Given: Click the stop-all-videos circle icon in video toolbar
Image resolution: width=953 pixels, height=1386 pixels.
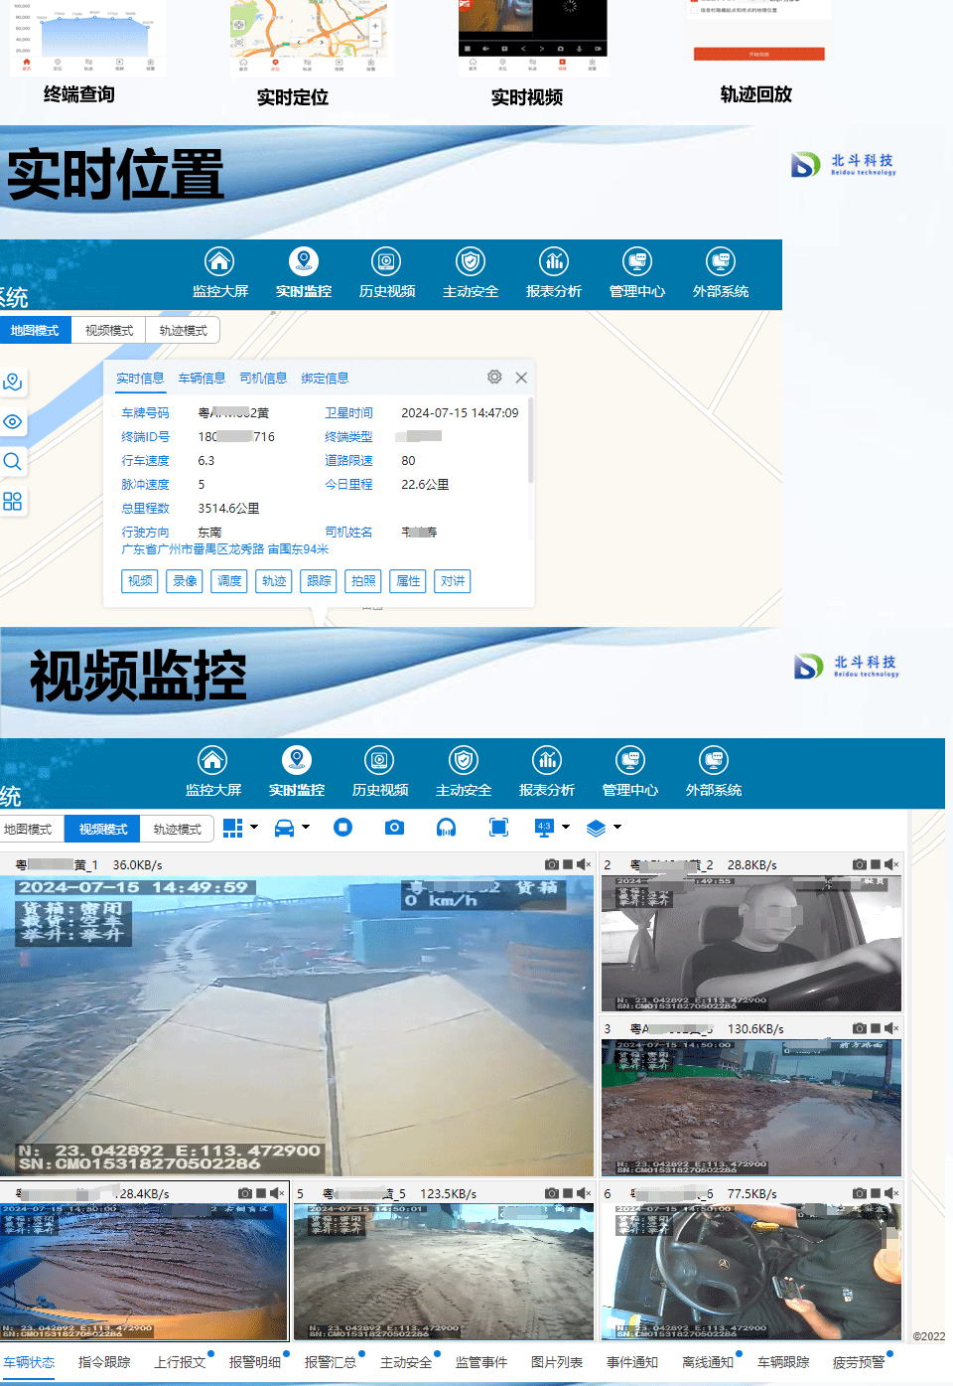Looking at the screenshot, I should point(343,828).
